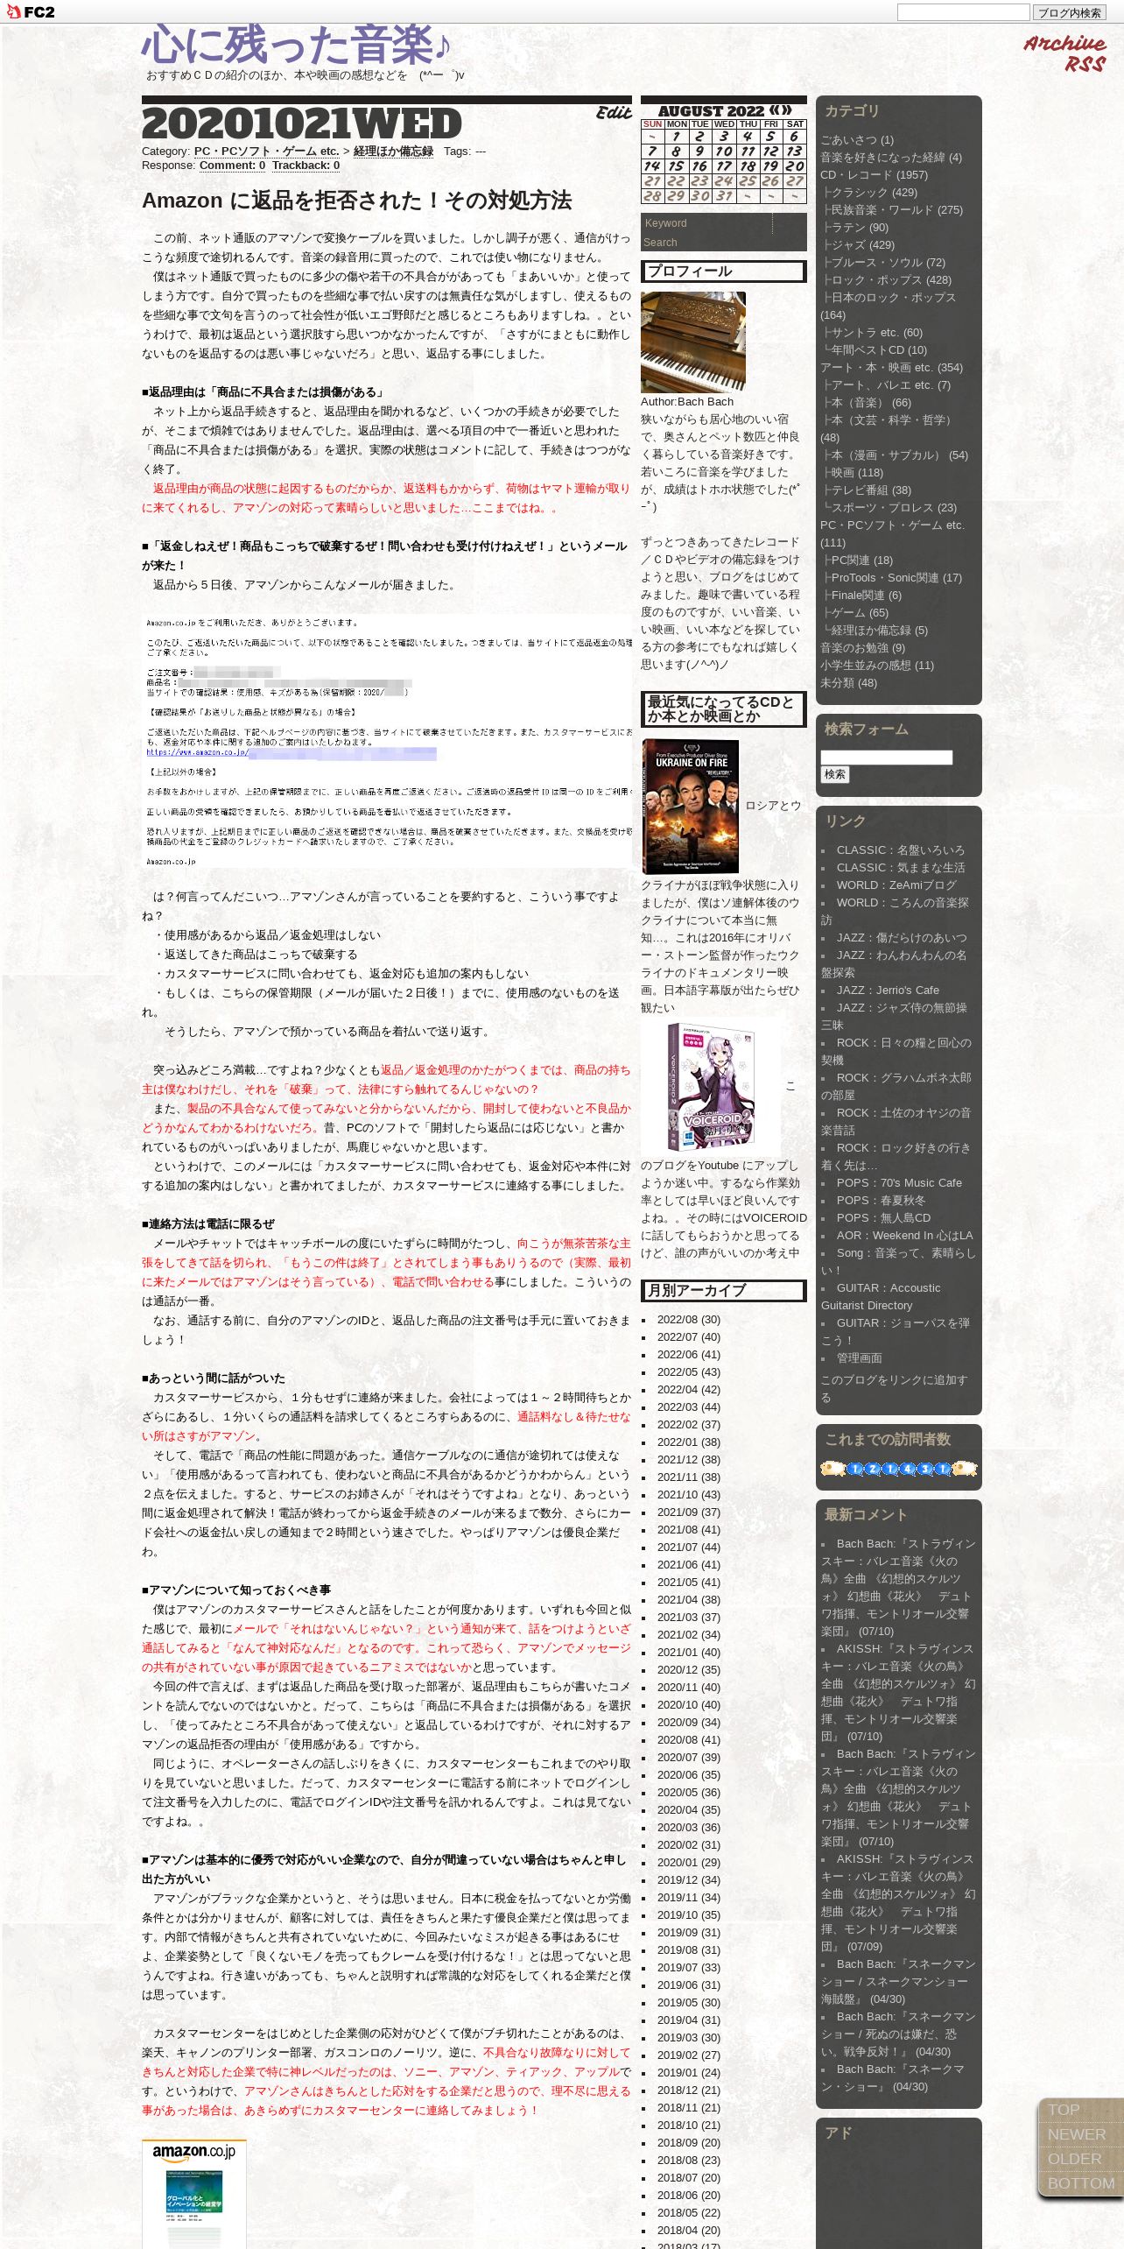Open category 小学生並みの感想 (11)

click(877, 666)
